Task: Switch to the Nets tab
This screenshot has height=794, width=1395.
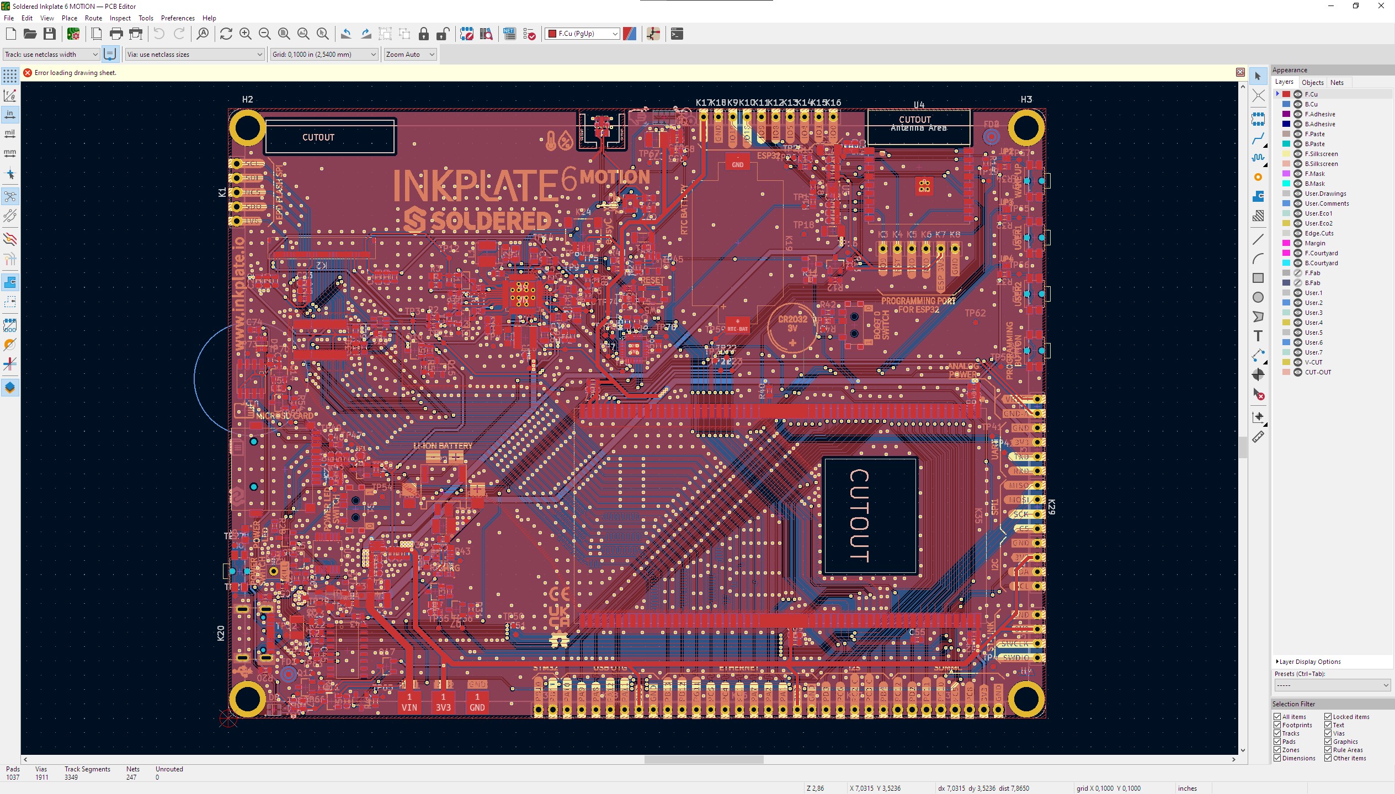Action: tap(1337, 83)
